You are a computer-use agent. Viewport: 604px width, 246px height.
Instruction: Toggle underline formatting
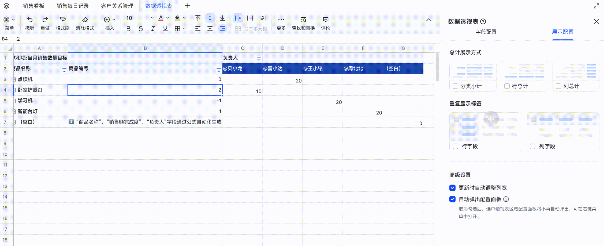165,29
